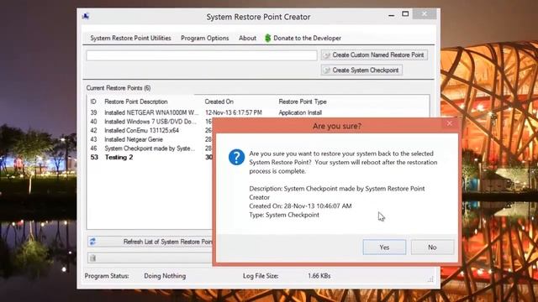Click 'Application Install' type cell
This screenshot has height=302, width=538.
point(300,112)
